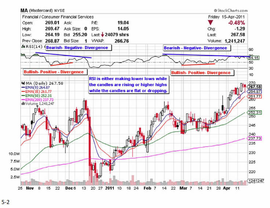The height and width of the screenshot is (208, 270).
Task: Select the MA (Mastercard) NYSE title
Action: click(43, 11)
